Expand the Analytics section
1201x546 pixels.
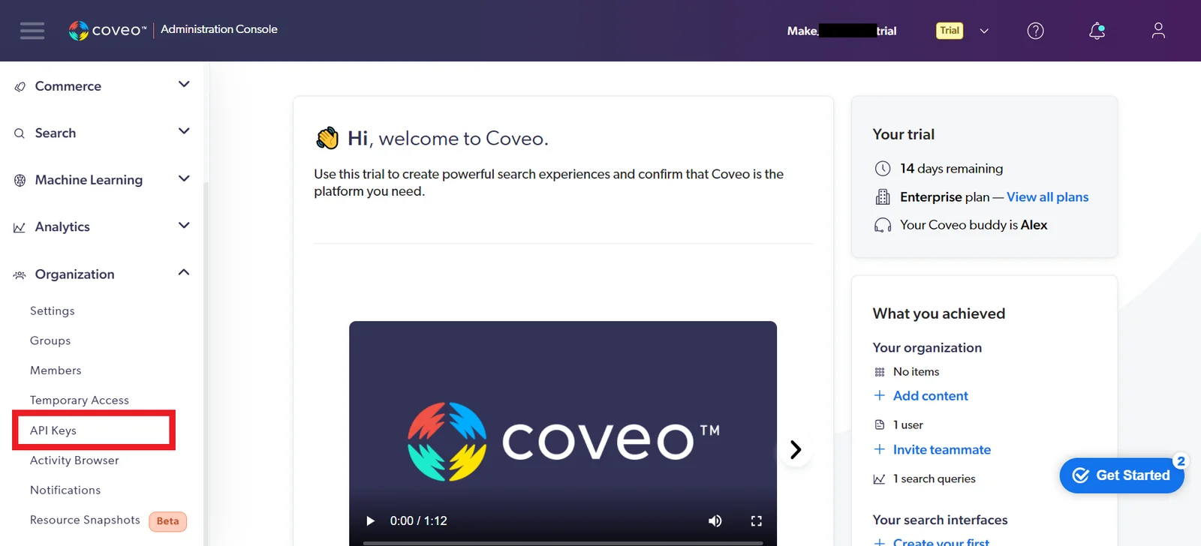click(184, 225)
